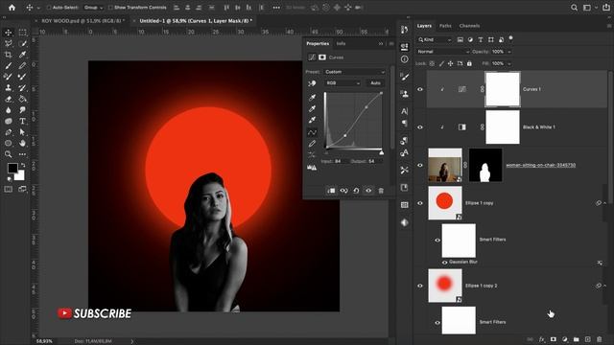Select the Crop tool
The width and height of the screenshot is (614, 345).
click(9, 55)
